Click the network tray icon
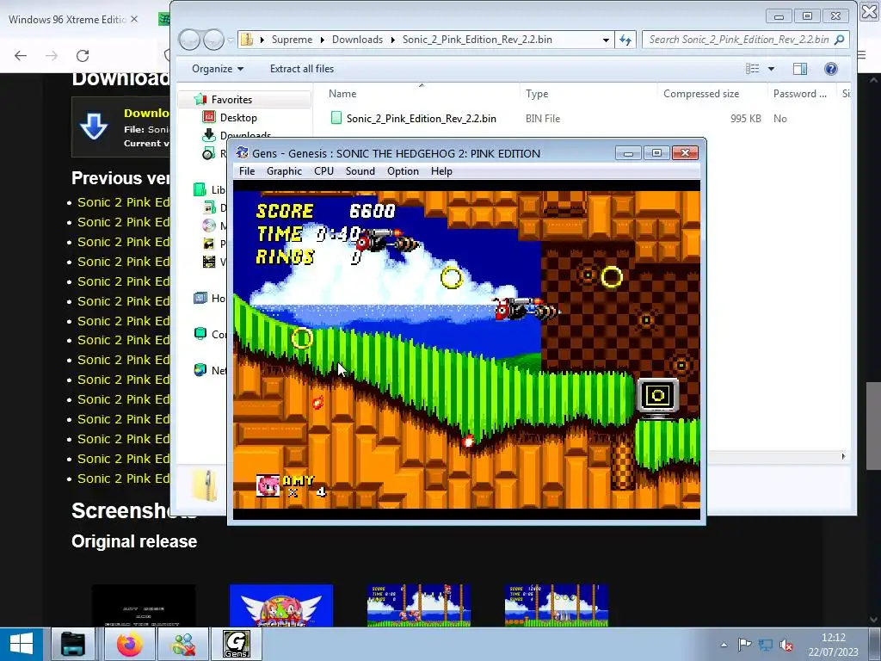The width and height of the screenshot is (881, 661). click(765, 645)
